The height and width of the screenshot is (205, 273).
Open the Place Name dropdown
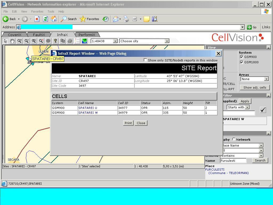(x=261, y=145)
